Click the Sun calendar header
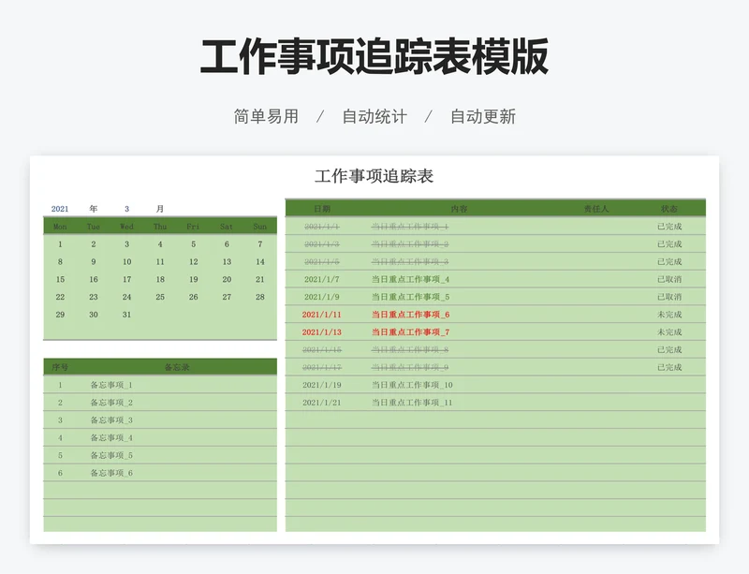749x574 pixels. (x=260, y=227)
